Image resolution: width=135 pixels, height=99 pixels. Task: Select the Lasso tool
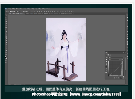coord(6,20)
